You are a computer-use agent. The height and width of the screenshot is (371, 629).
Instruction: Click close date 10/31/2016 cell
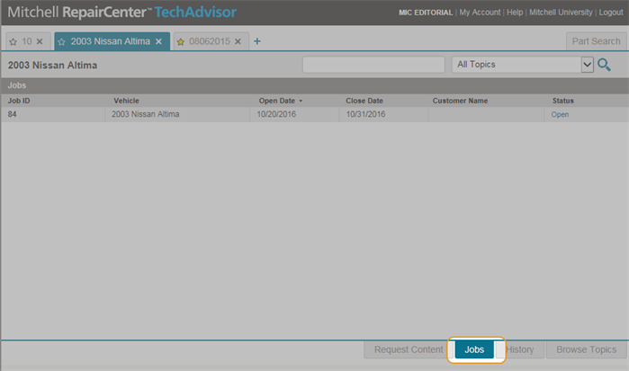tap(384, 114)
